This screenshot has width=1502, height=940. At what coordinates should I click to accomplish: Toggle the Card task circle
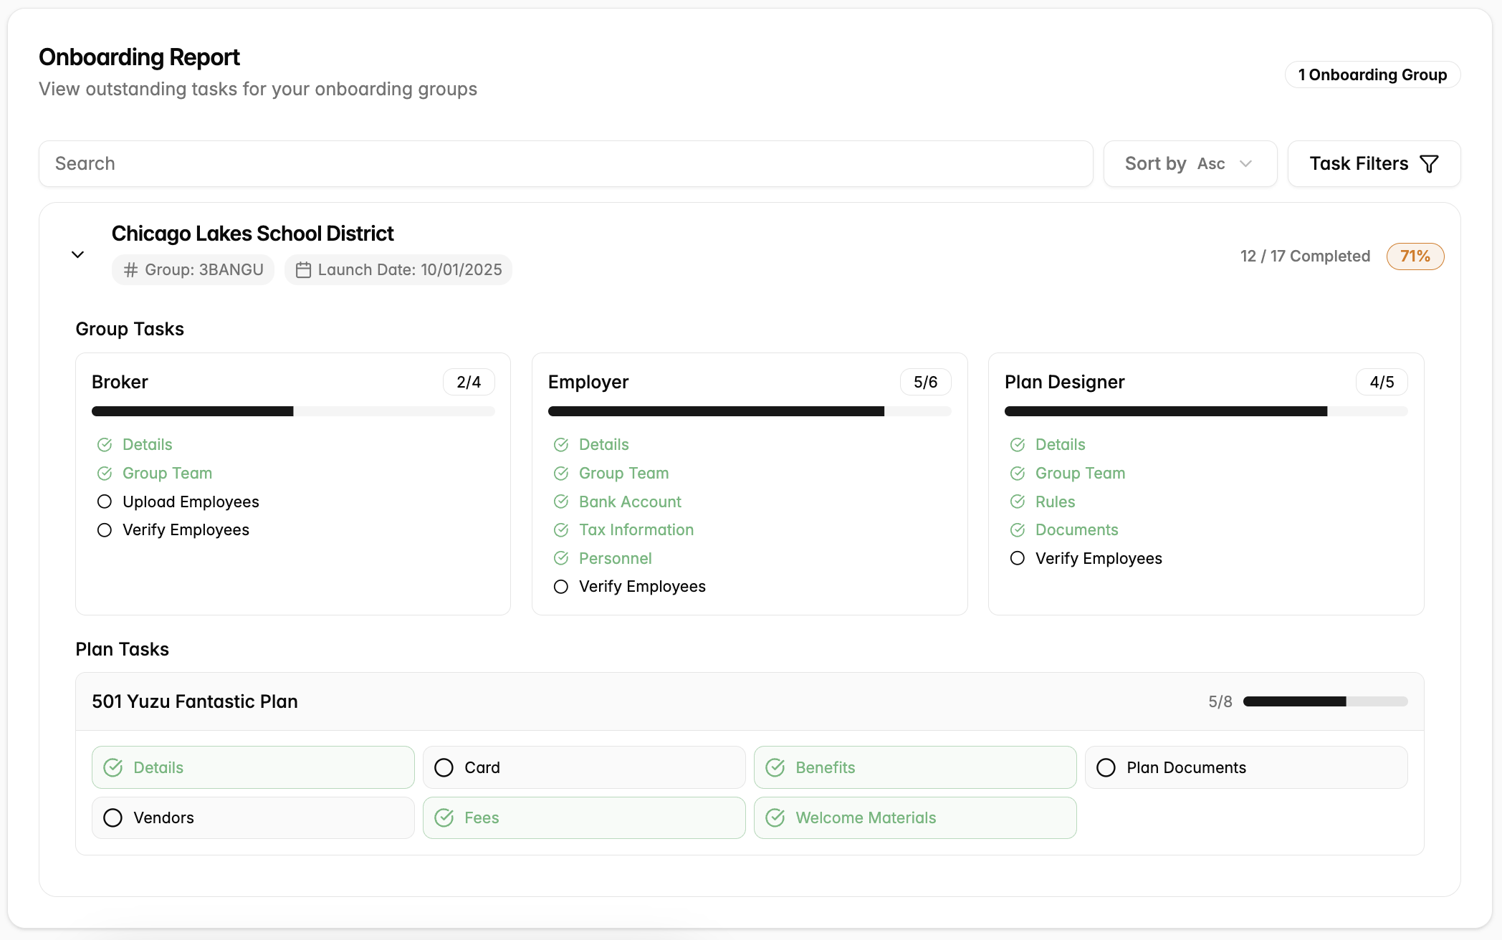tap(444, 767)
